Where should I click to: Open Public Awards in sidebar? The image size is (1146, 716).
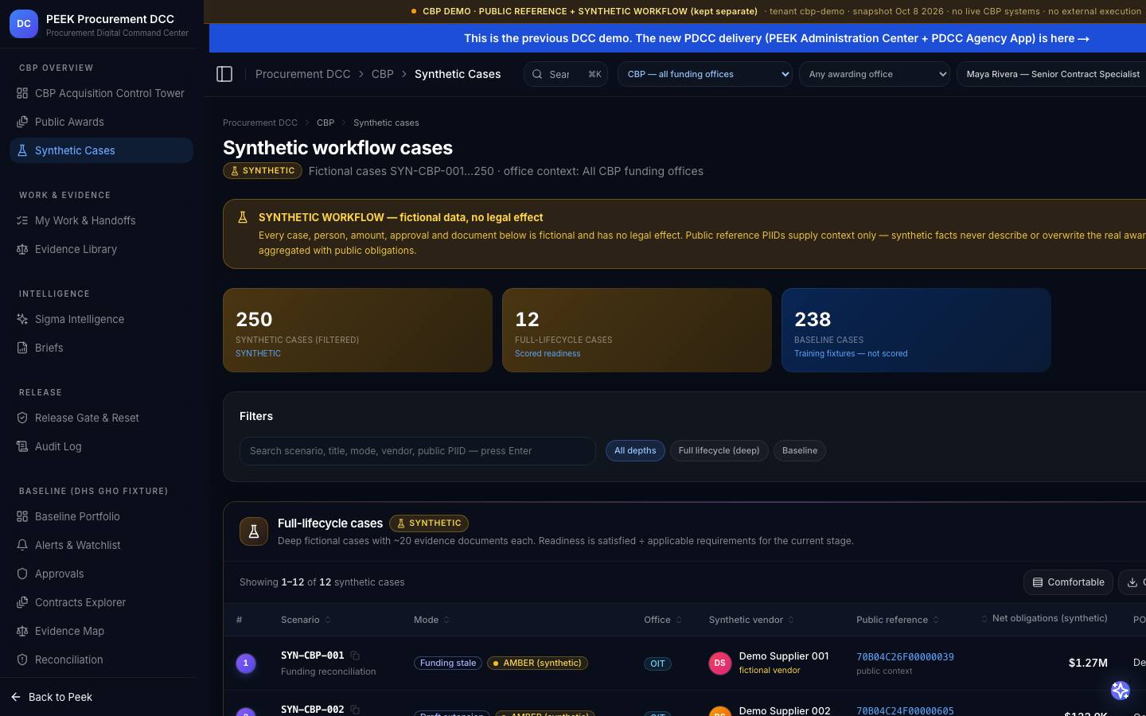pyautogui.click(x=101, y=122)
